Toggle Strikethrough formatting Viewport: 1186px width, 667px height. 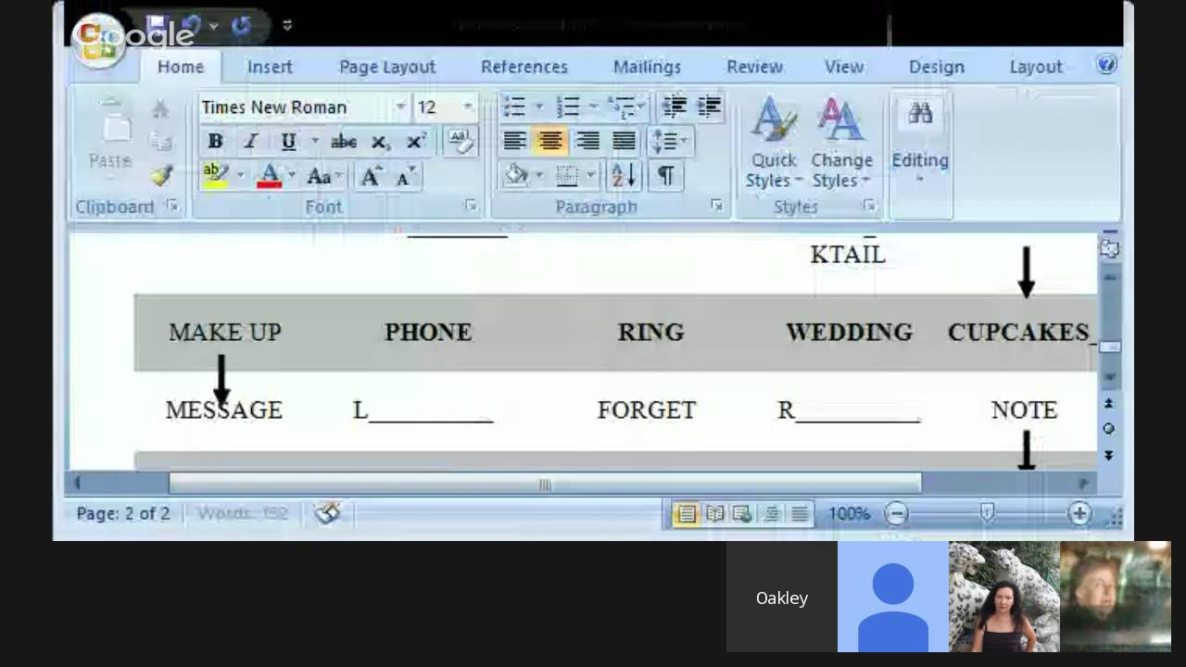pos(344,142)
